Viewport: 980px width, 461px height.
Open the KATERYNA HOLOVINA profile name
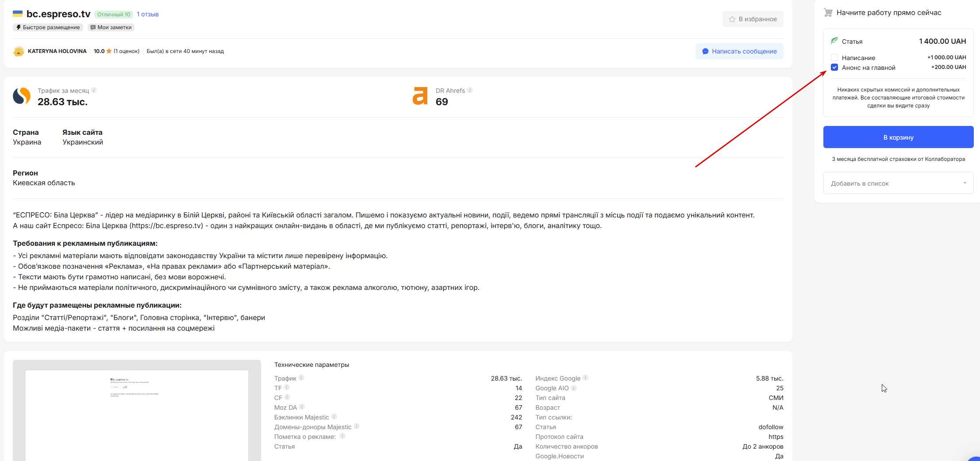pos(57,51)
